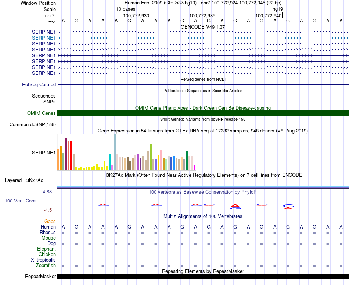349x285 pixels.
Task: Click the Common dbSNP(155) track label
Action: (x=33, y=124)
